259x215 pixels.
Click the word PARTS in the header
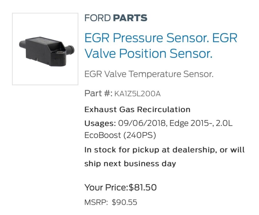[x=130, y=18]
